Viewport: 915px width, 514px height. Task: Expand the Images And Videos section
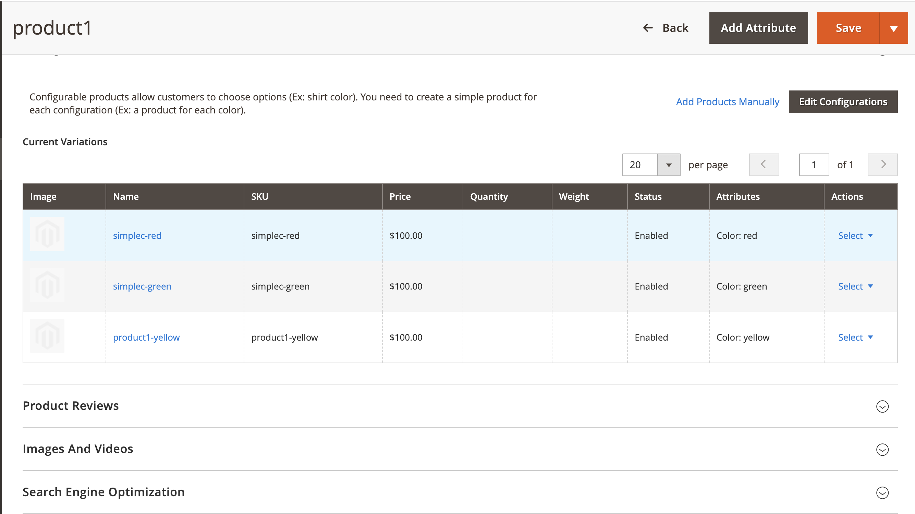[882, 450]
